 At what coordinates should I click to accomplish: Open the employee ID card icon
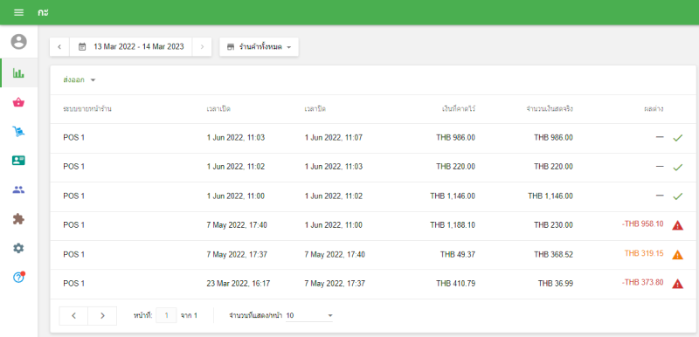(x=18, y=161)
